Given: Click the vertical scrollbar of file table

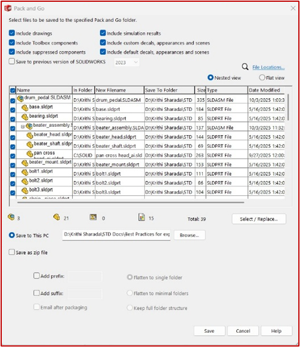Looking at the screenshot, I should [x=288, y=107].
